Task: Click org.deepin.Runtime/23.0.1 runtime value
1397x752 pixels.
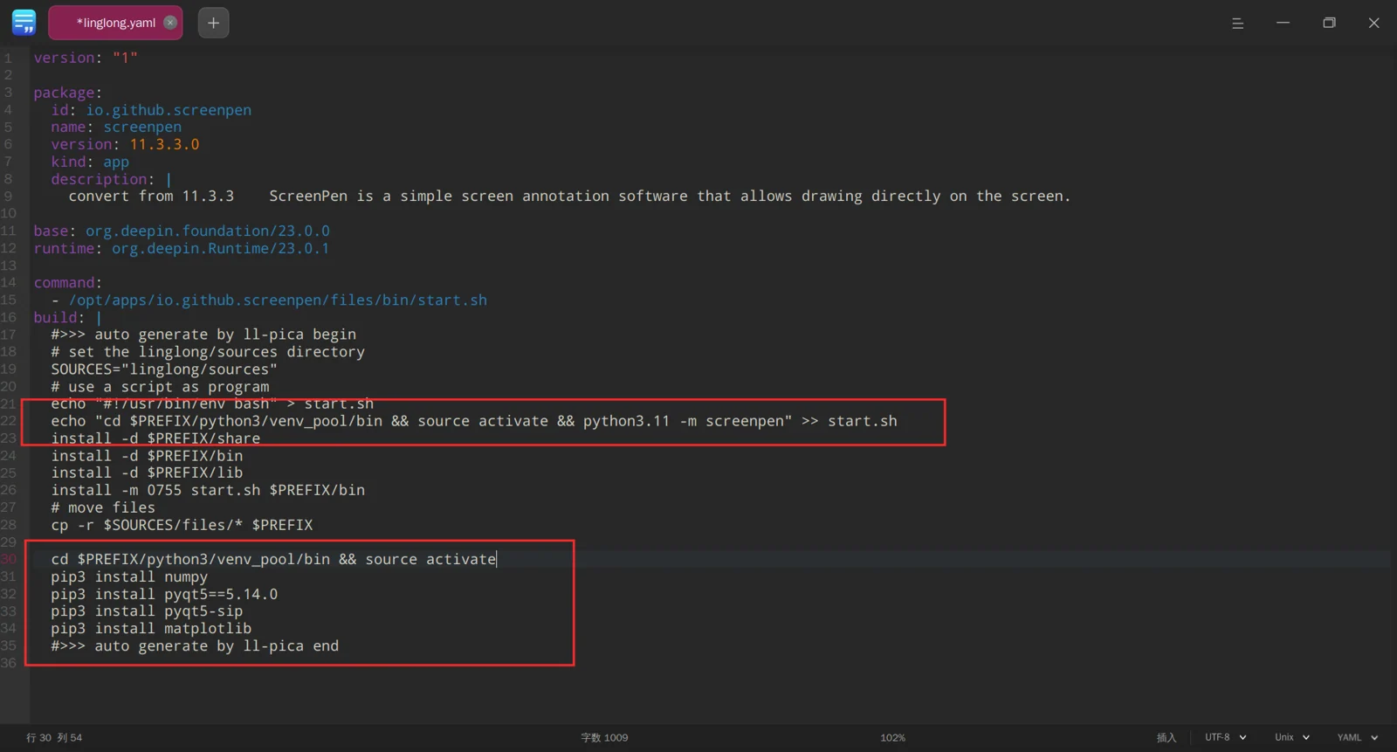Action: point(221,248)
